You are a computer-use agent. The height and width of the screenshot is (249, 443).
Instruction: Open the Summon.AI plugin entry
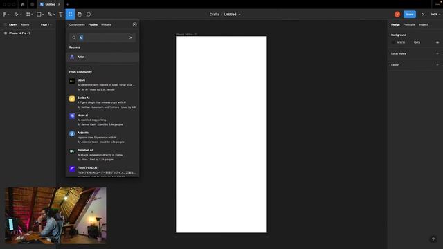click(x=102, y=155)
